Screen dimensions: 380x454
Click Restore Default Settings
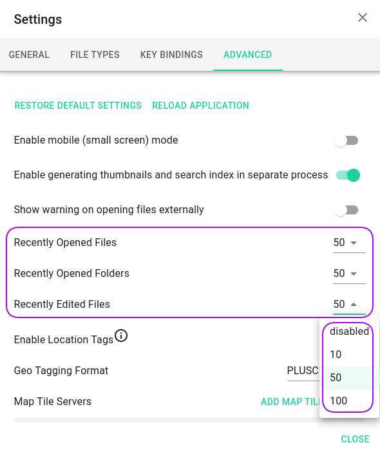click(x=78, y=106)
